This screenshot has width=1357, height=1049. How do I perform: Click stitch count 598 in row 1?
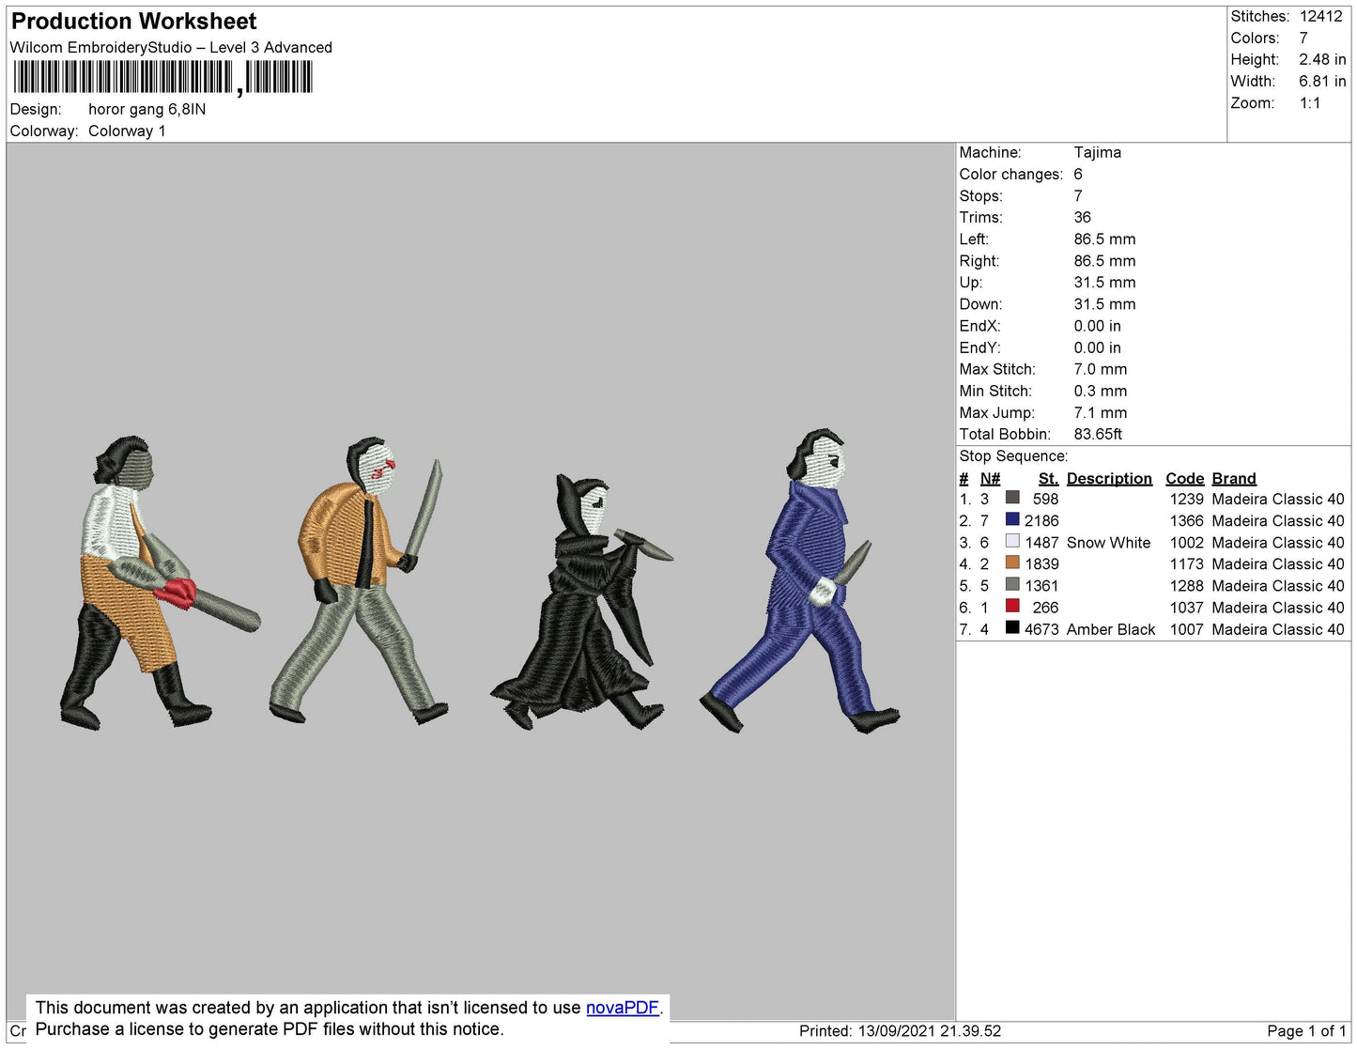1045,499
